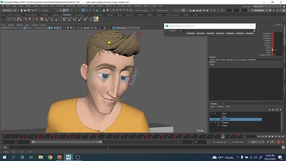Open OBS Studio from the taskbar
Screen dimensions: 286x161
click(x=78, y=157)
